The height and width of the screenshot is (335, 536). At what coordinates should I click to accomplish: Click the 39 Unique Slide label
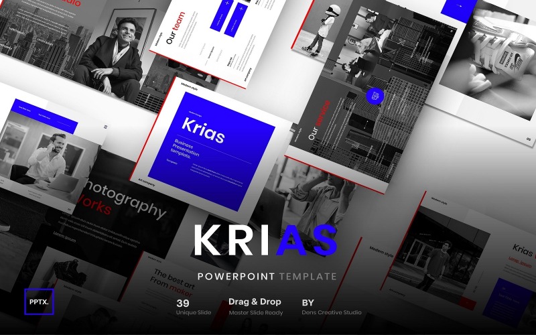(194, 307)
